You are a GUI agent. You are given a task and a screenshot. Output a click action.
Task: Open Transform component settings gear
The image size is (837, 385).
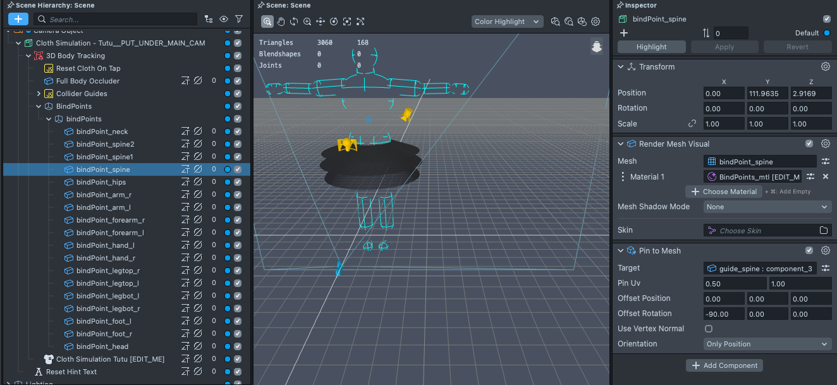(825, 67)
